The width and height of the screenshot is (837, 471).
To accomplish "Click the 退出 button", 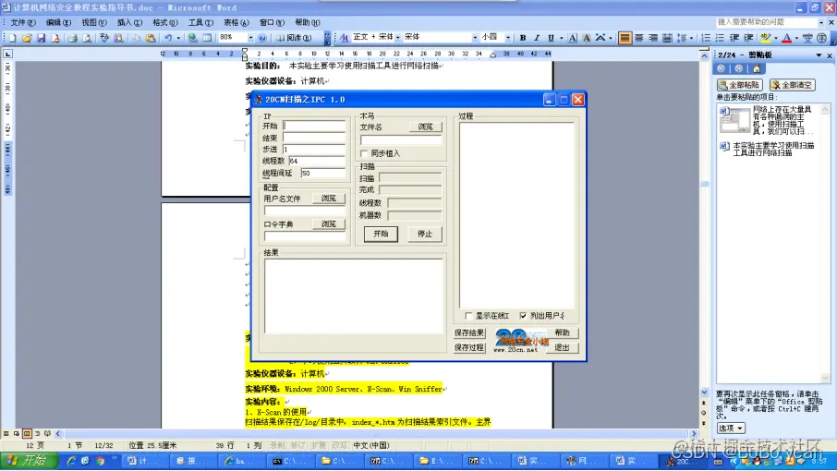I will (562, 347).
